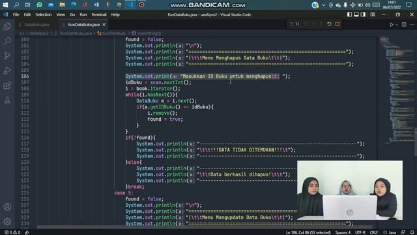417x235 pixels.
Task: Open Microsoft Edge from the taskbar
Action: tap(74, 5)
